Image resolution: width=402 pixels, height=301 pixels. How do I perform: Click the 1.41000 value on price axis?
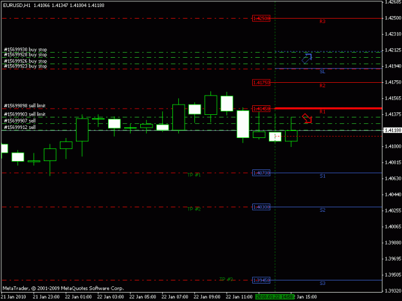point(393,146)
